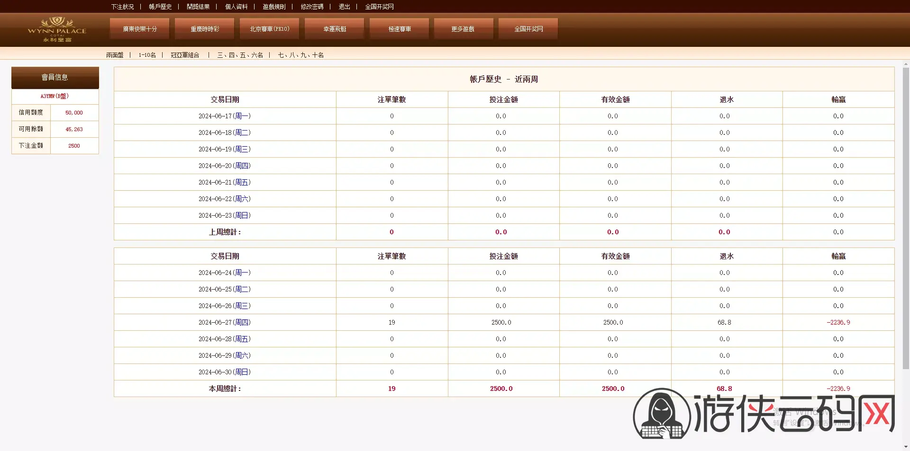Viewport: 910px width, 451px height.
Task: Choose 北京賽車(PK10) game
Action: [270, 29]
